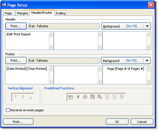Click up arrow in right header box scrollbar
This screenshot has width=158, height=130.
coord(148,34)
